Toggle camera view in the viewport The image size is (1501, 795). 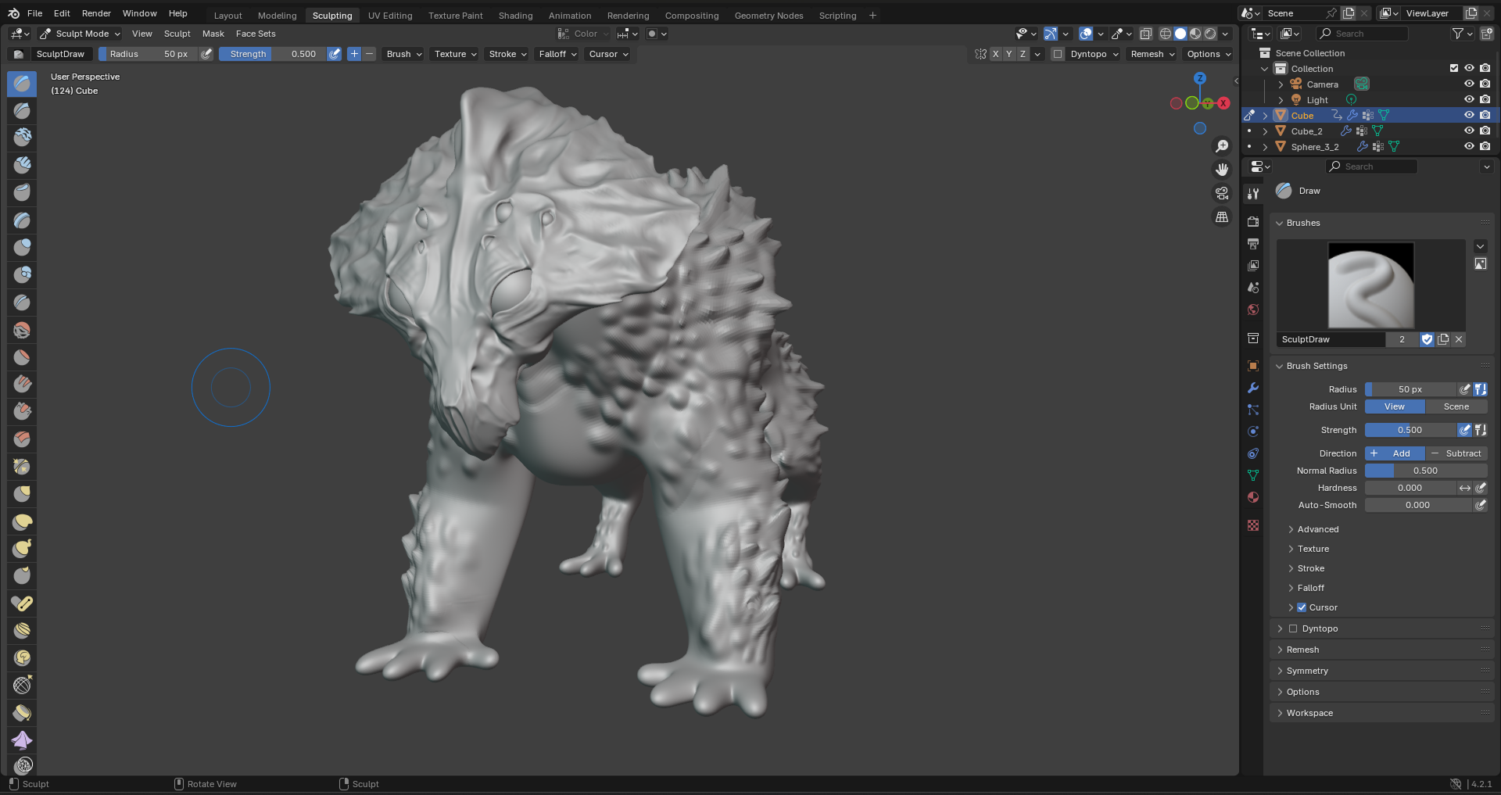coord(1222,193)
